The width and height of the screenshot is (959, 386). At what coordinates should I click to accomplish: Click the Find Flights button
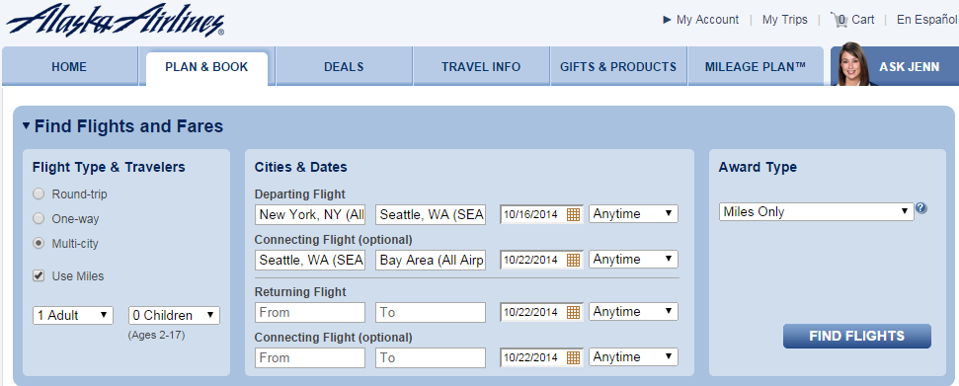click(857, 336)
